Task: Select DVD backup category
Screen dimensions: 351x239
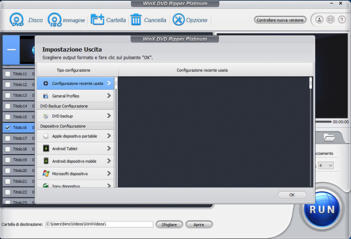Action: [x=75, y=116]
